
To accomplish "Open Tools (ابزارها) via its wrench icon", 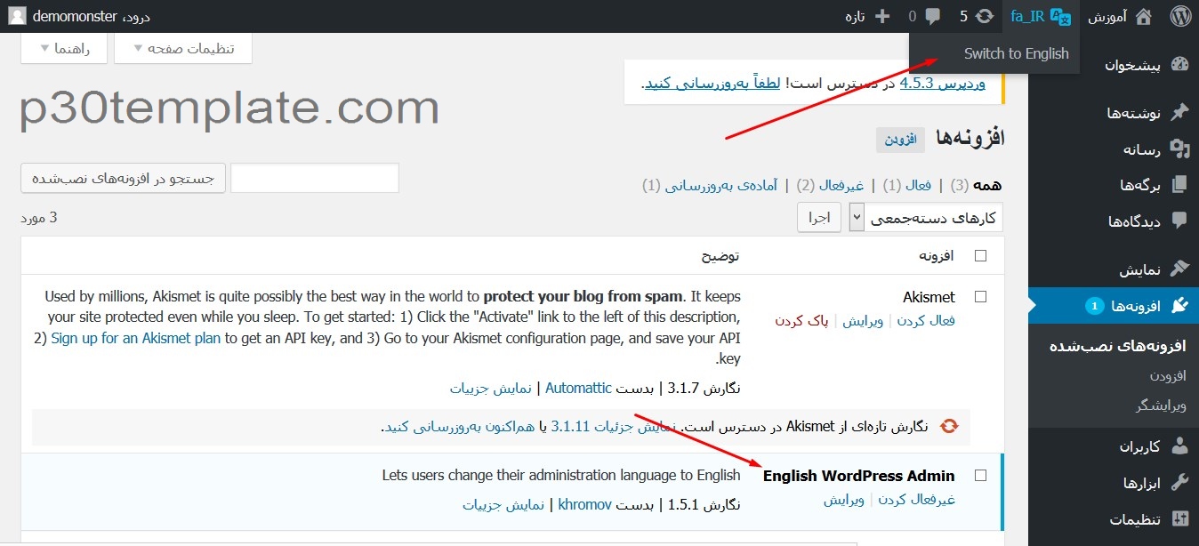I will 1179,483.
